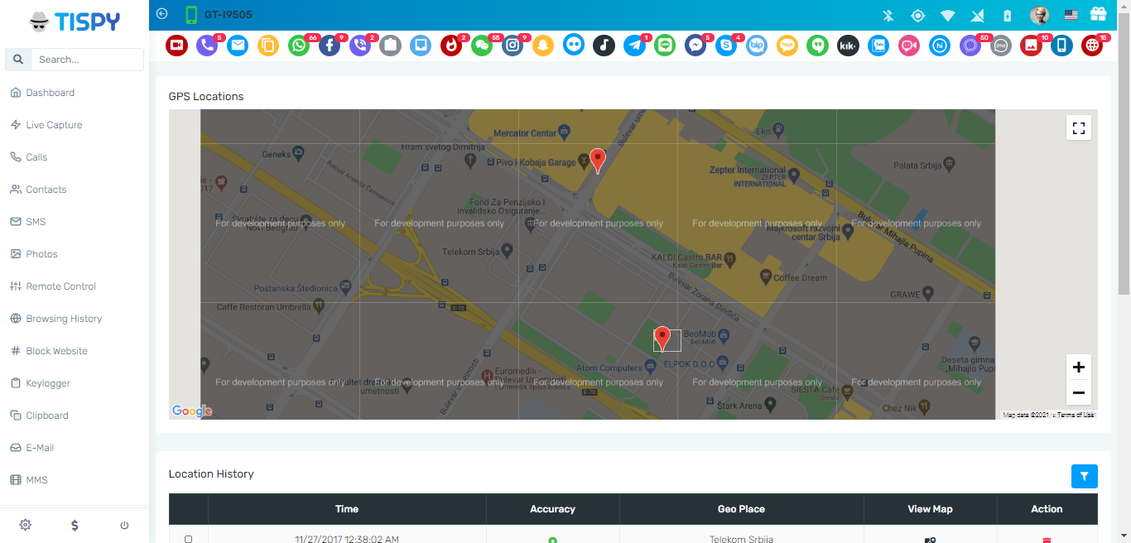
Task: Open the gray imo icon
Action: click(1001, 46)
